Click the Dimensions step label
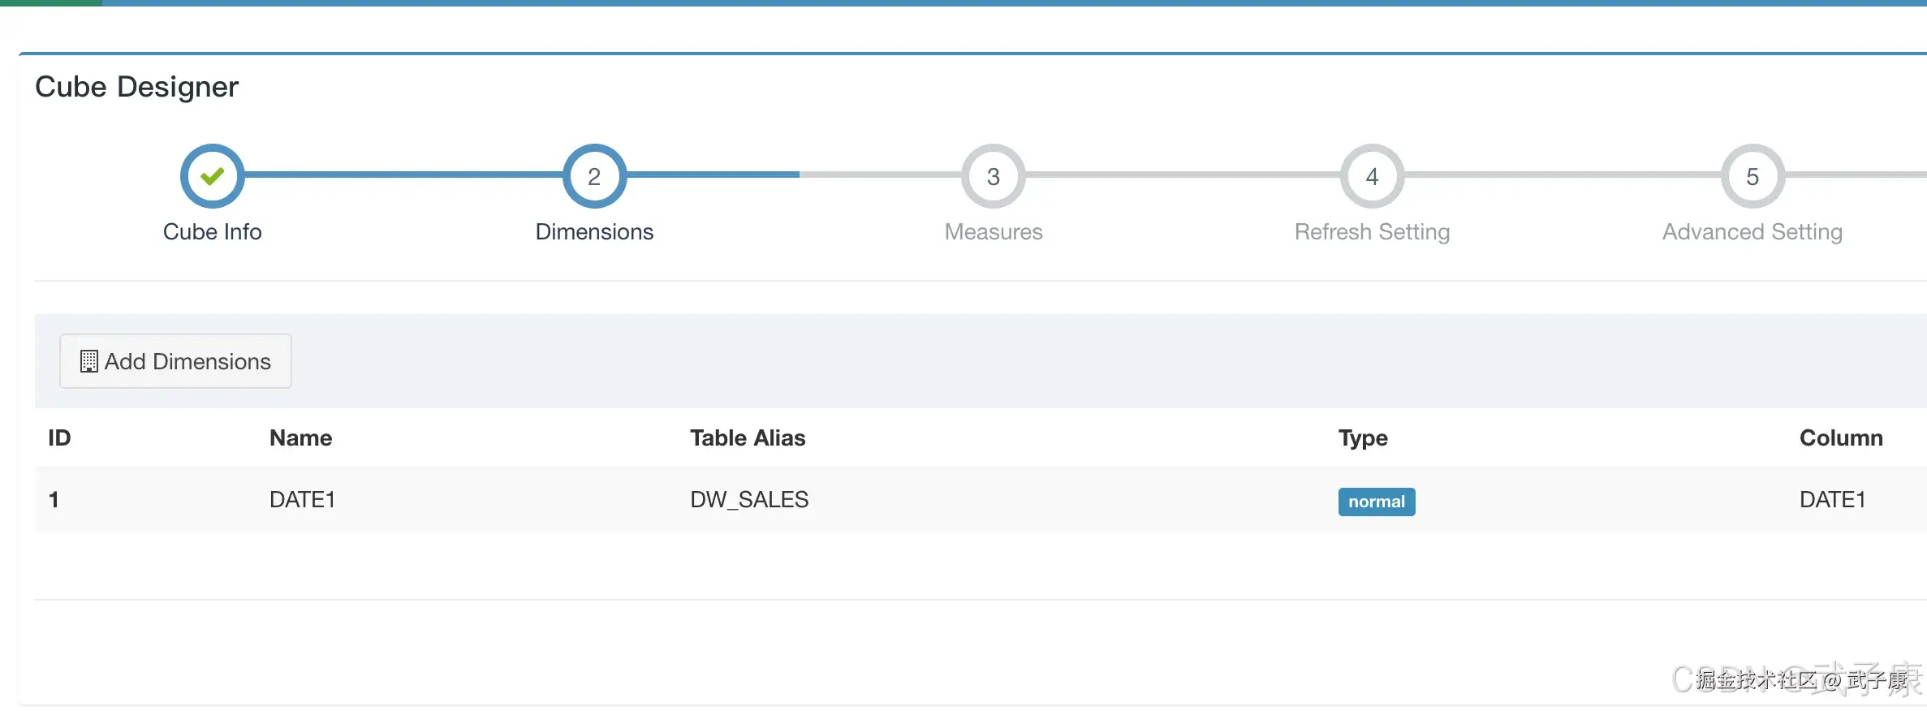The width and height of the screenshot is (1927, 711). click(594, 232)
